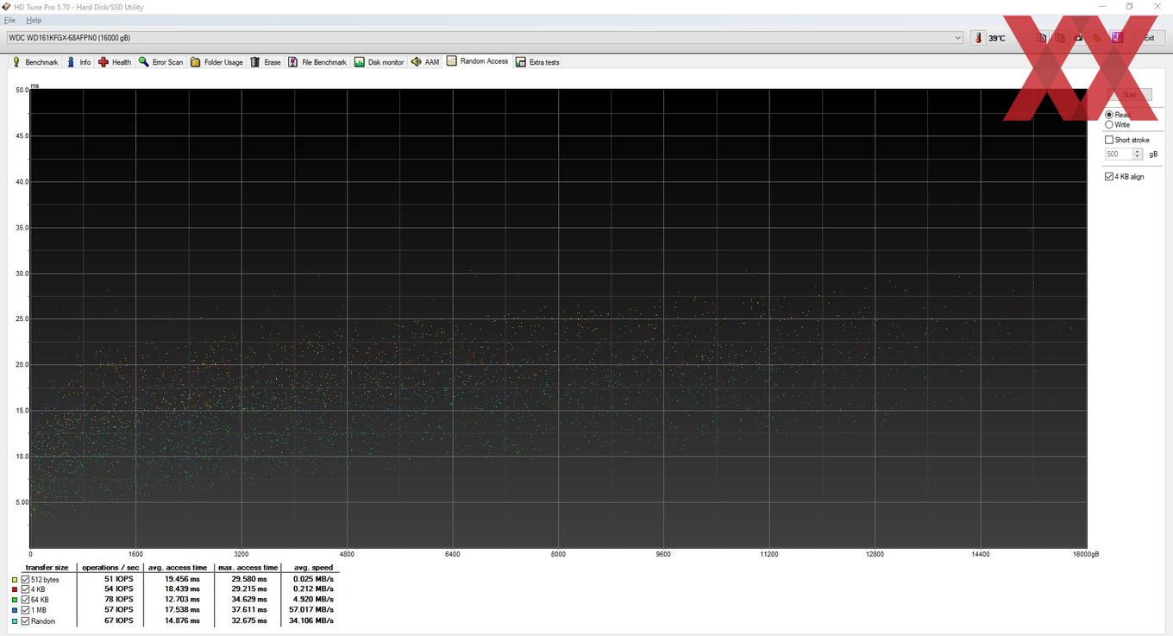
Task: Select the Write radio button
Action: [1109, 125]
